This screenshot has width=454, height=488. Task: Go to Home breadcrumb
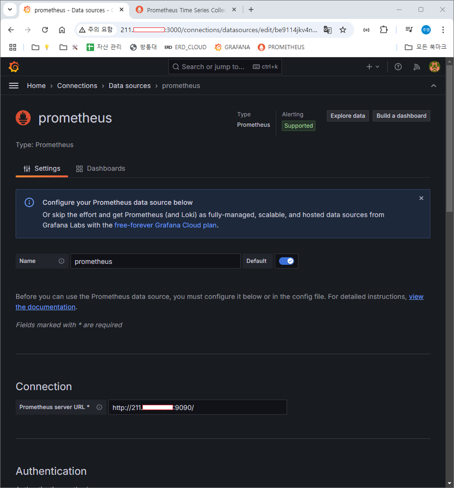pyautogui.click(x=36, y=86)
